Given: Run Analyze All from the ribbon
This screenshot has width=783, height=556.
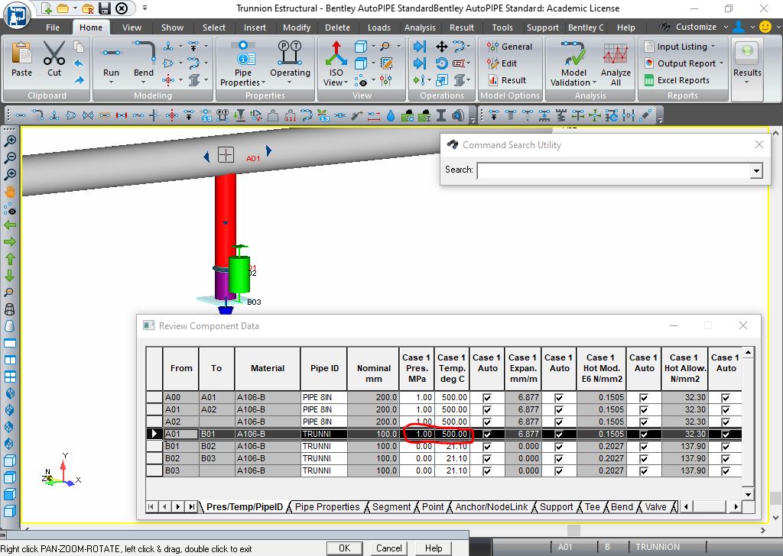Looking at the screenshot, I should click(x=616, y=65).
